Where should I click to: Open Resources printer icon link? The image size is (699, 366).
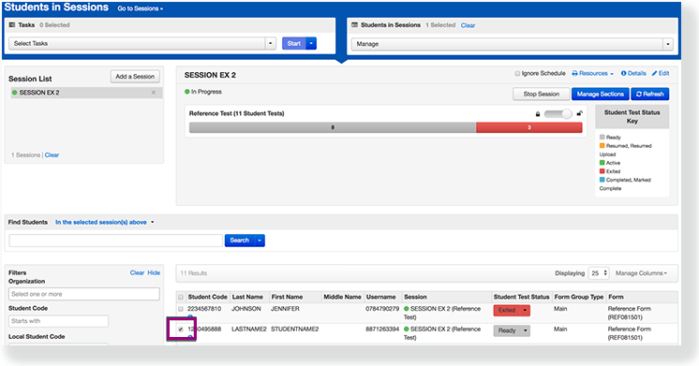click(575, 73)
